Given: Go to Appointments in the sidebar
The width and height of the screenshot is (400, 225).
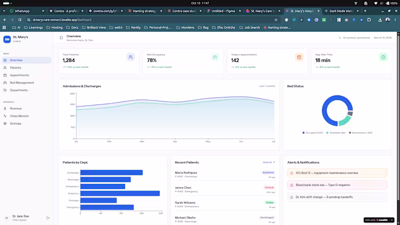Looking at the screenshot, I should tap(26, 75).
